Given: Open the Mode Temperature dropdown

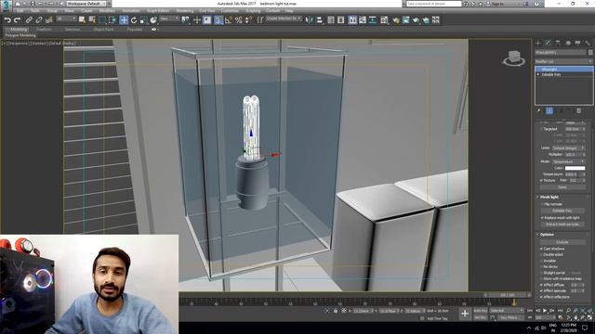Looking at the screenshot, I should coord(568,161).
